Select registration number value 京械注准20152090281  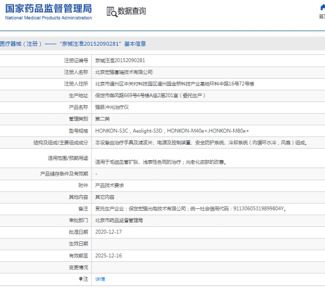[120, 60]
